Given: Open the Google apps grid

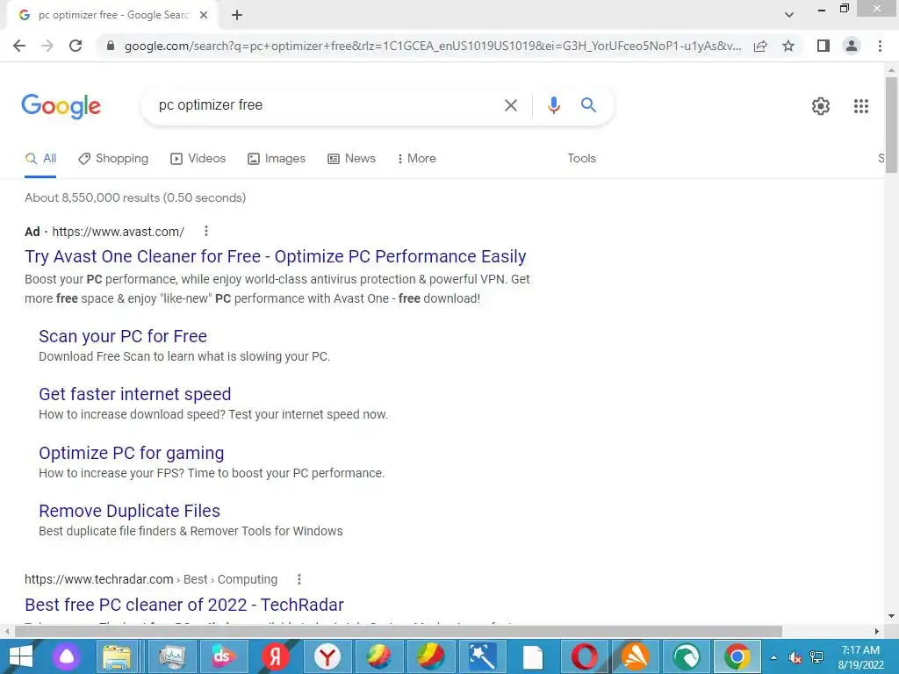Looking at the screenshot, I should tap(860, 106).
